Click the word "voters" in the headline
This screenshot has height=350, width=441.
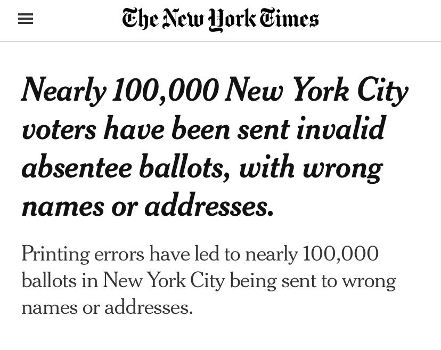[59, 128]
